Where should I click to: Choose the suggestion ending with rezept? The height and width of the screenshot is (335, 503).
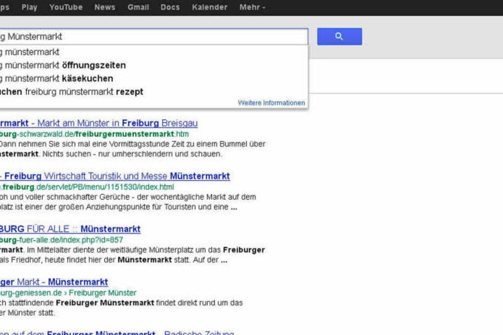click(154, 92)
